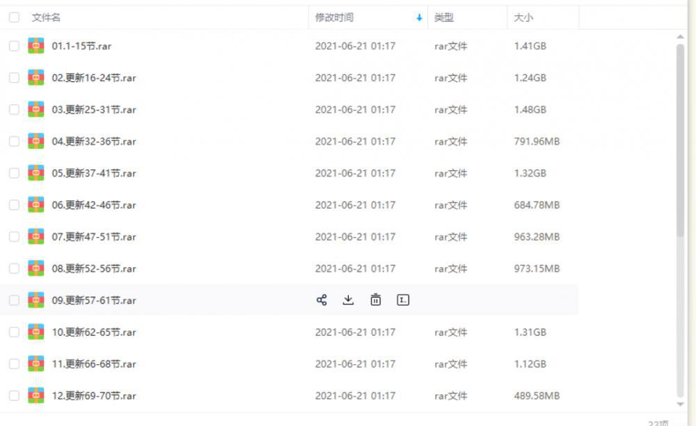The width and height of the screenshot is (696, 426).
Task: Open file 05.更新37-41节.rar
Action: tap(94, 173)
